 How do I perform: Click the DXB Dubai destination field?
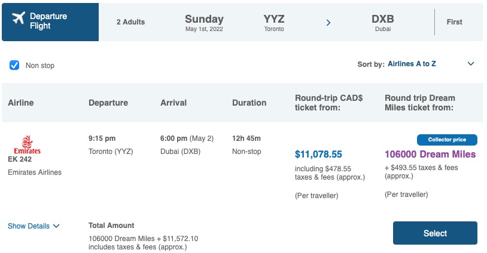coord(382,23)
